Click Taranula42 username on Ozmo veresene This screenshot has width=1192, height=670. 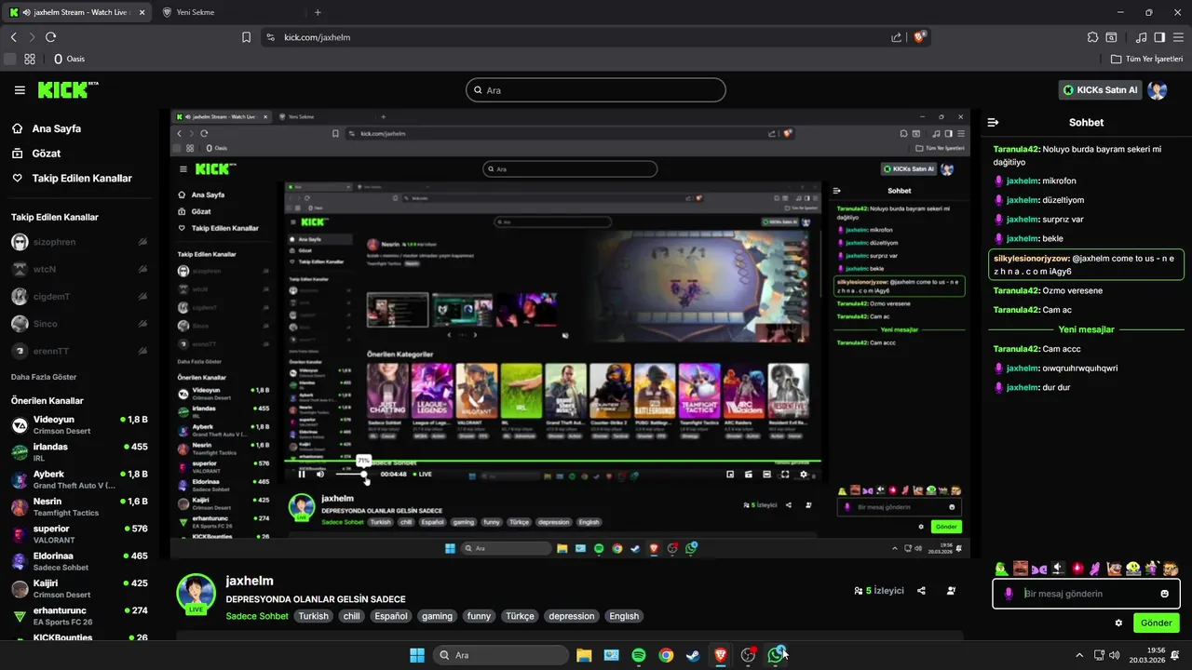pyautogui.click(x=1016, y=290)
